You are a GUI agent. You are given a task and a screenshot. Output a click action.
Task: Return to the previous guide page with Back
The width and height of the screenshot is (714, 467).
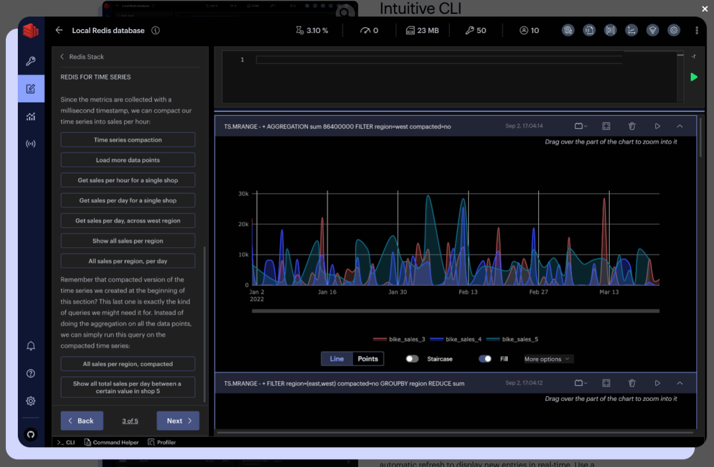(82, 421)
